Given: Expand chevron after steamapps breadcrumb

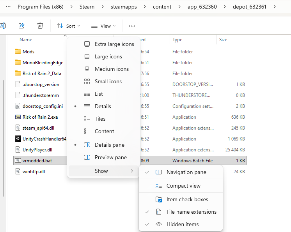Looking at the screenshot, I should tap(145, 7).
